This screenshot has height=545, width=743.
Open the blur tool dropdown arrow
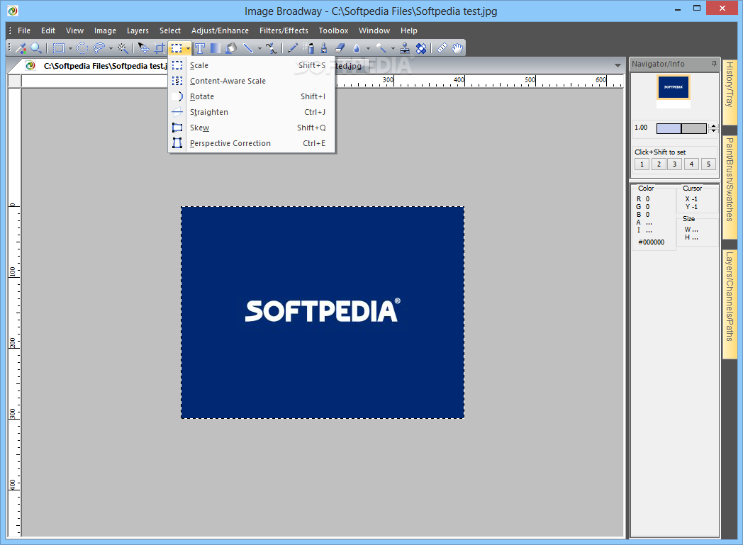pyautogui.click(x=368, y=48)
